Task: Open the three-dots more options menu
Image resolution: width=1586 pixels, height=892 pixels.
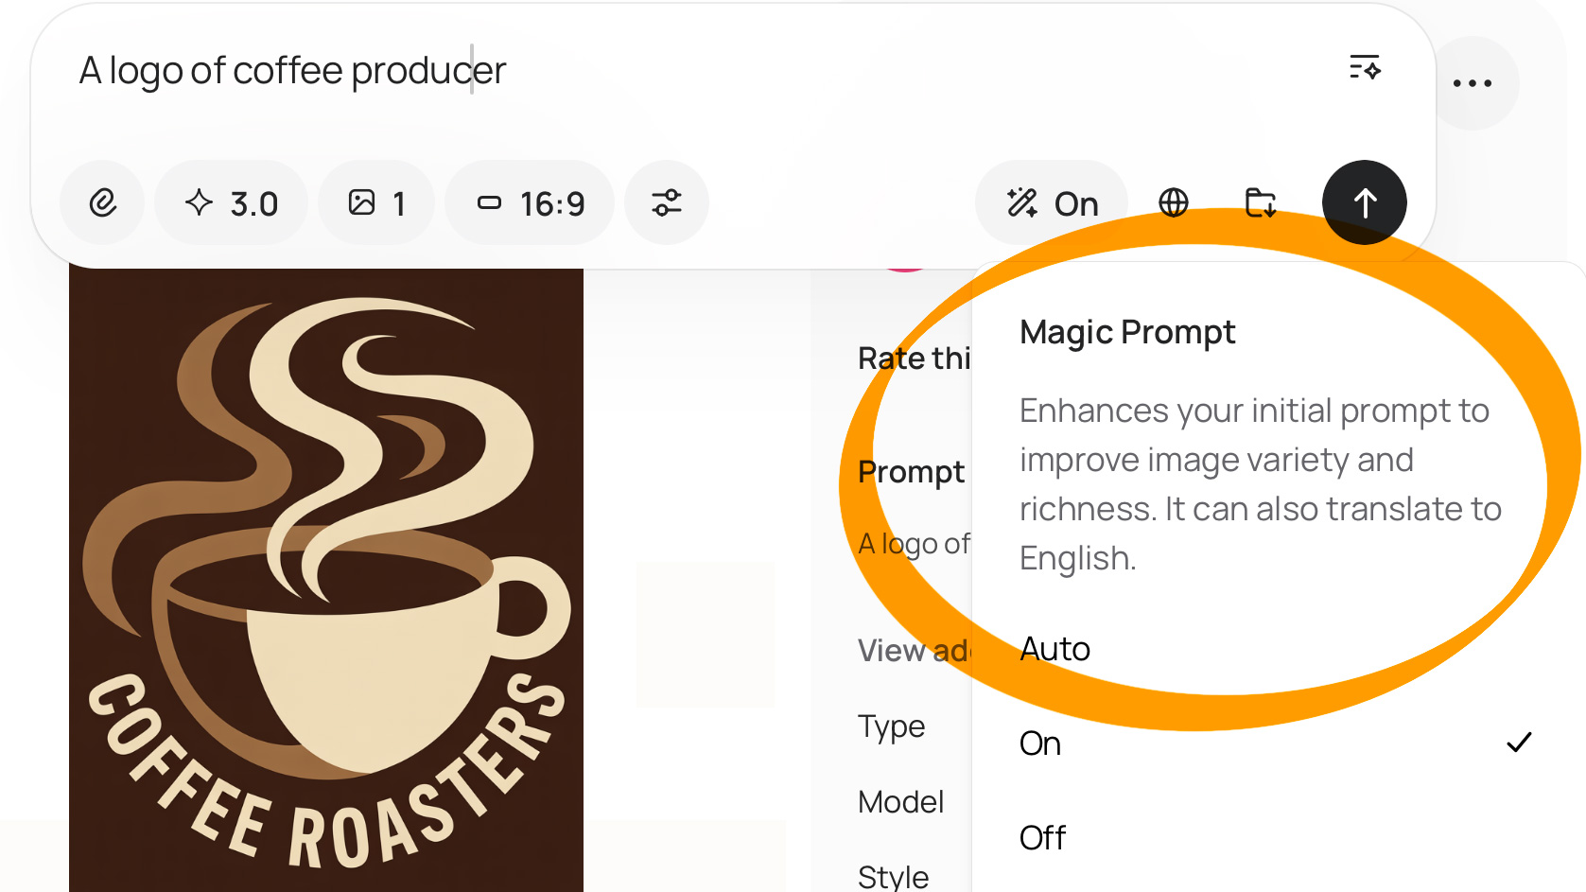Action: pos(1473,83)
